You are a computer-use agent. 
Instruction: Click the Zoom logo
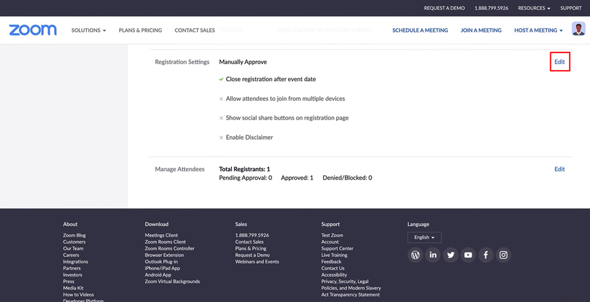pos(33,30)
